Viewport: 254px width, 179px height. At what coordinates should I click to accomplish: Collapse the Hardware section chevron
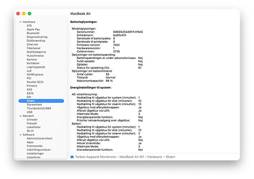20,22
